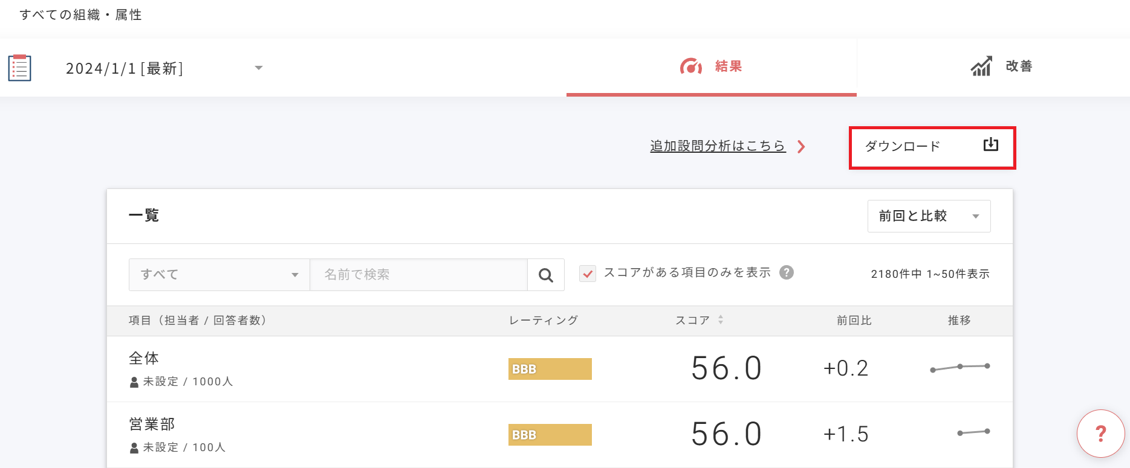Click the sort arrows beside スコア column

721,320
